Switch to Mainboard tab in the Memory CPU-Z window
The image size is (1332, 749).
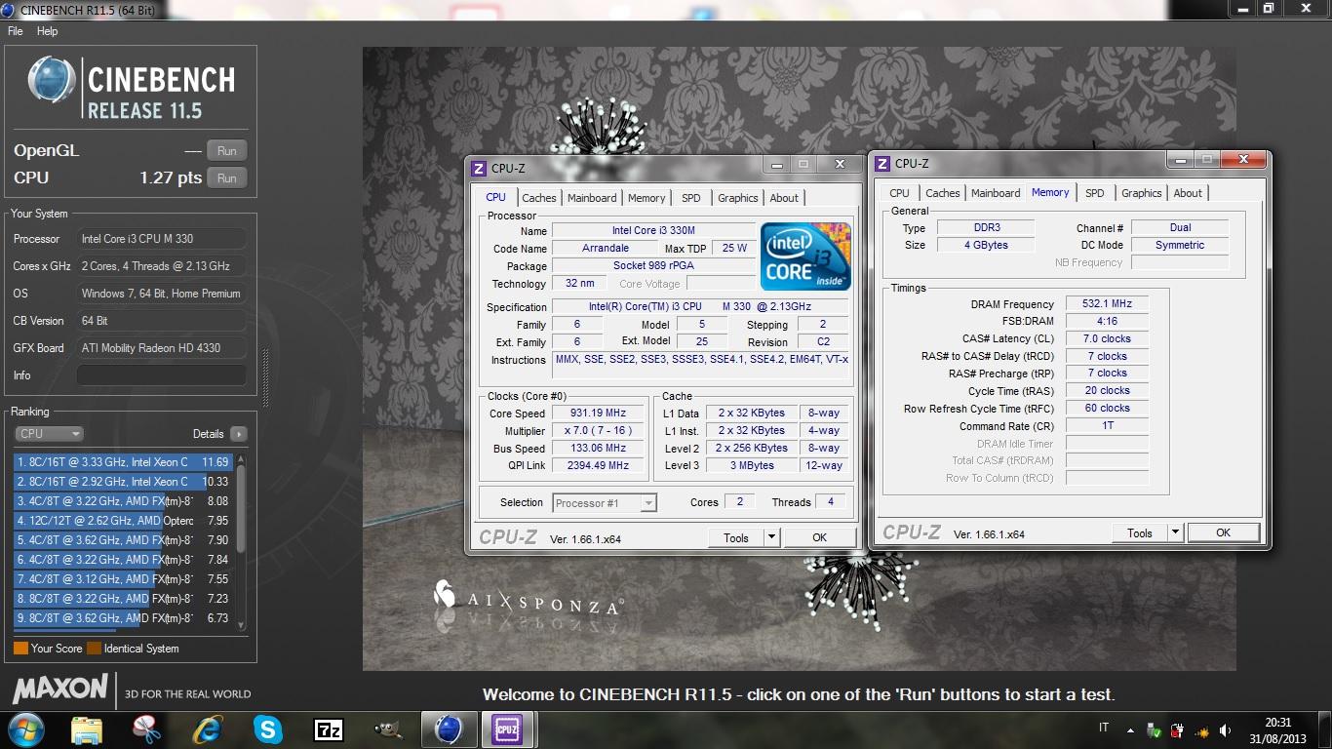996,193
